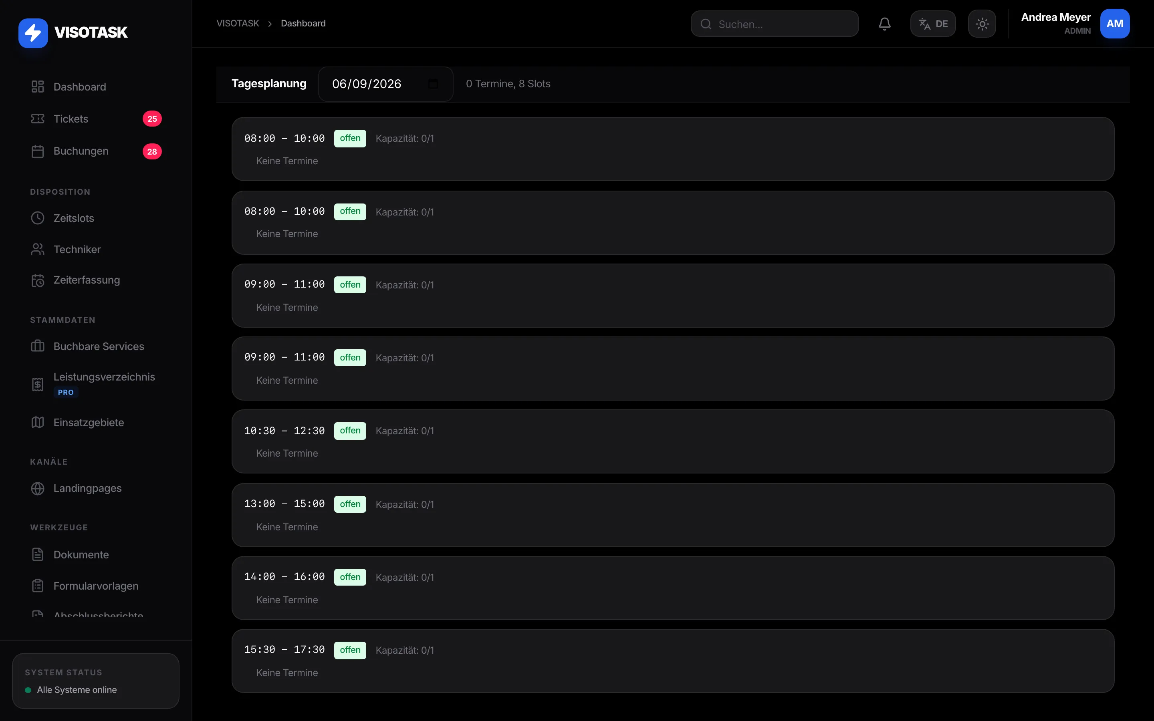
Task: Toggle light/dark theme sun button
Action: [x=982, y=24]
